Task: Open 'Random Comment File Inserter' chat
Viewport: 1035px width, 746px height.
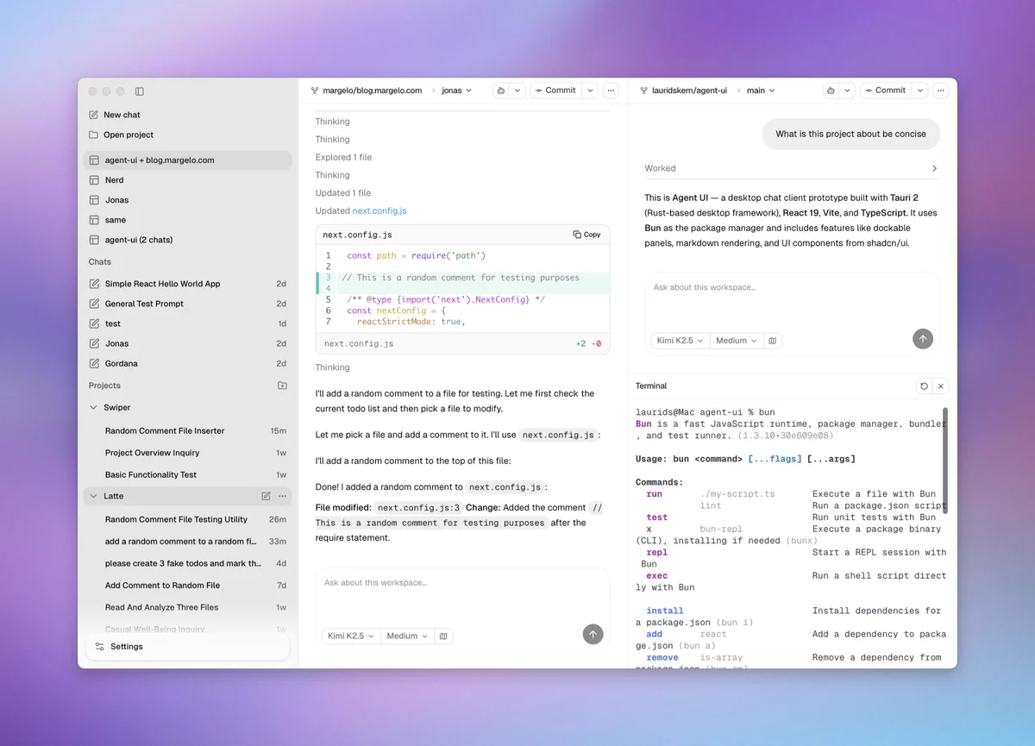Action: click(x=187, y=430)
